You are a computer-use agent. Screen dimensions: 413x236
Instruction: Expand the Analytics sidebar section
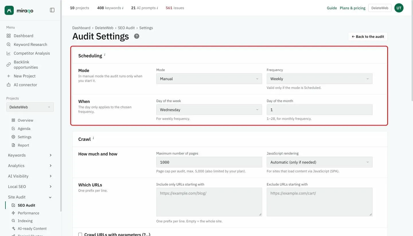click(30, 166)
